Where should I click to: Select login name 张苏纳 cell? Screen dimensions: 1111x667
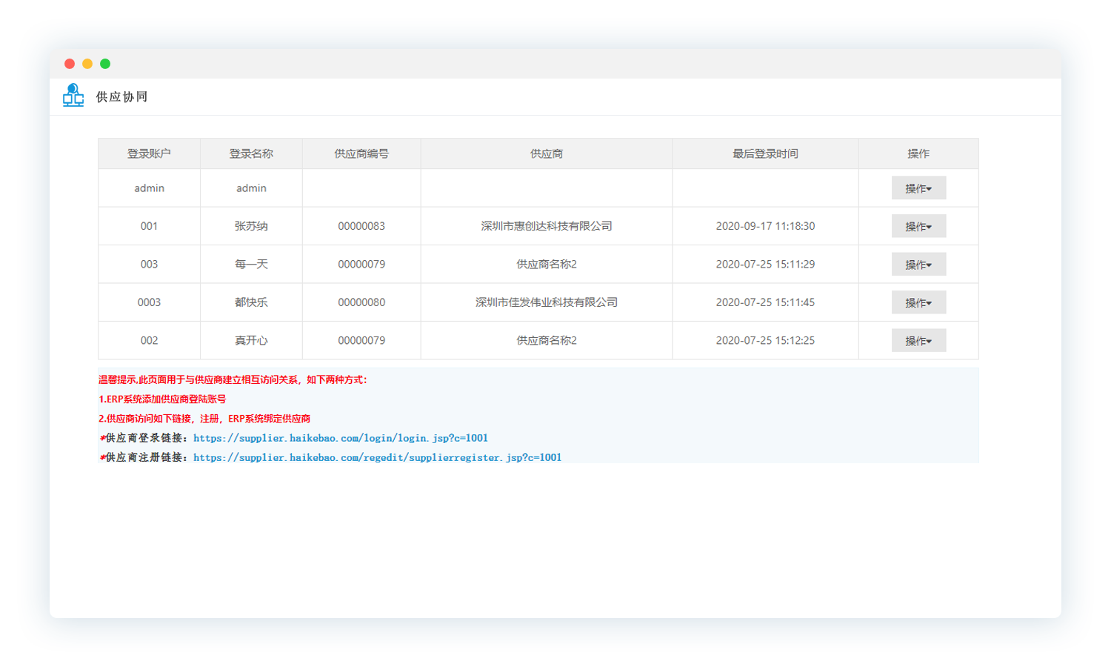pyautogui.click(x=251, y=226)
